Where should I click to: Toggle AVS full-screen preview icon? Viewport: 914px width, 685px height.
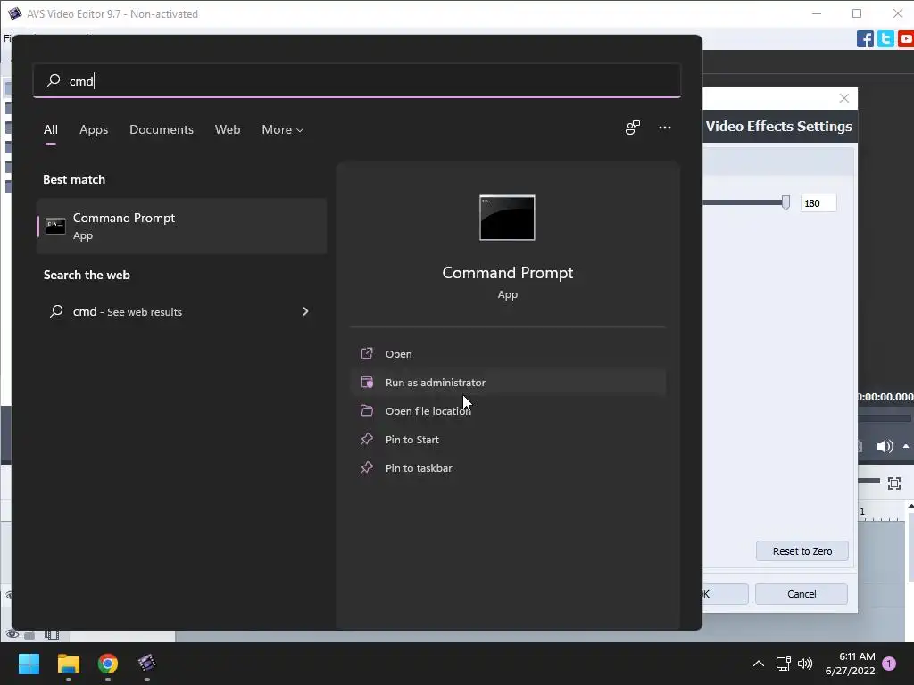click(x=894, y=483)
